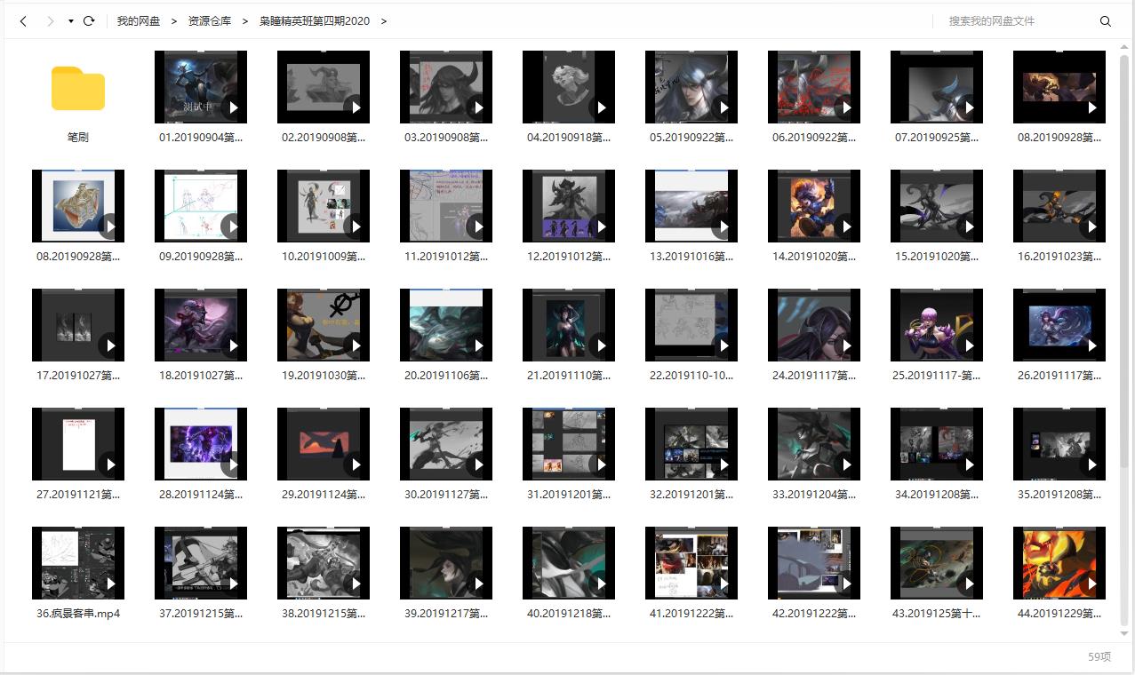The height and width of the screenshot is (675, 1135).
Task: Click the file name 33.20191204第...
Action: [x=814, y=495]
